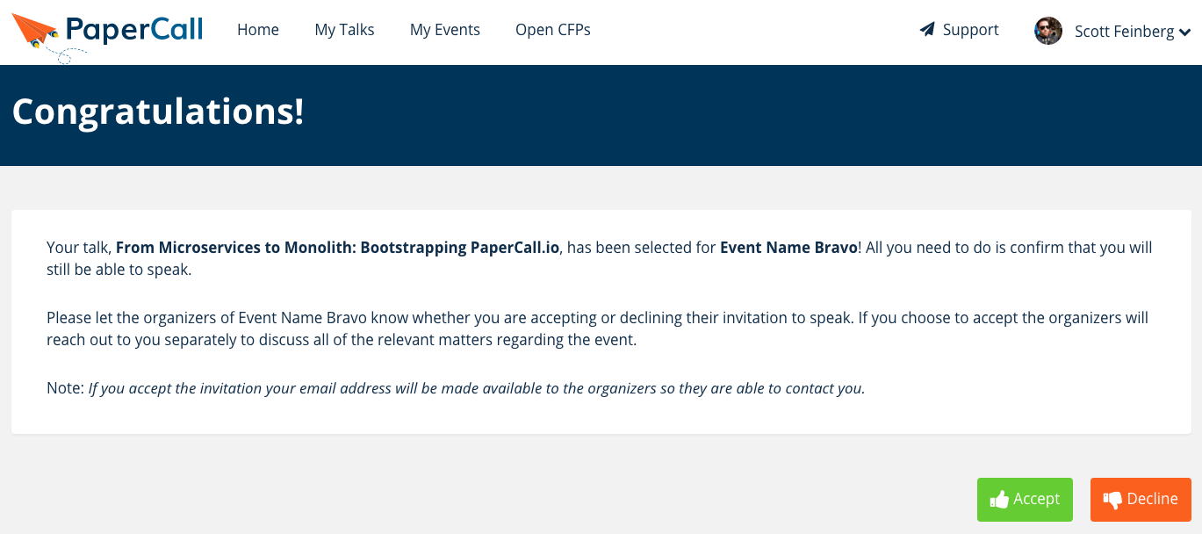Click Scott Feinberg's profile avatar

pyautogui.click(x=1048, y=31)
